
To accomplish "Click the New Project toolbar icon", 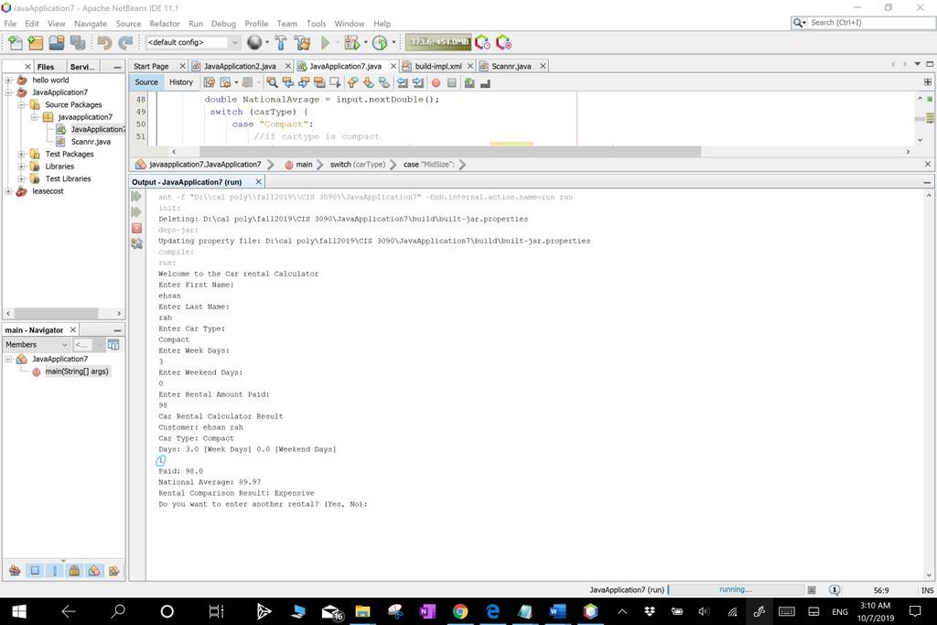I will (36, 42).
